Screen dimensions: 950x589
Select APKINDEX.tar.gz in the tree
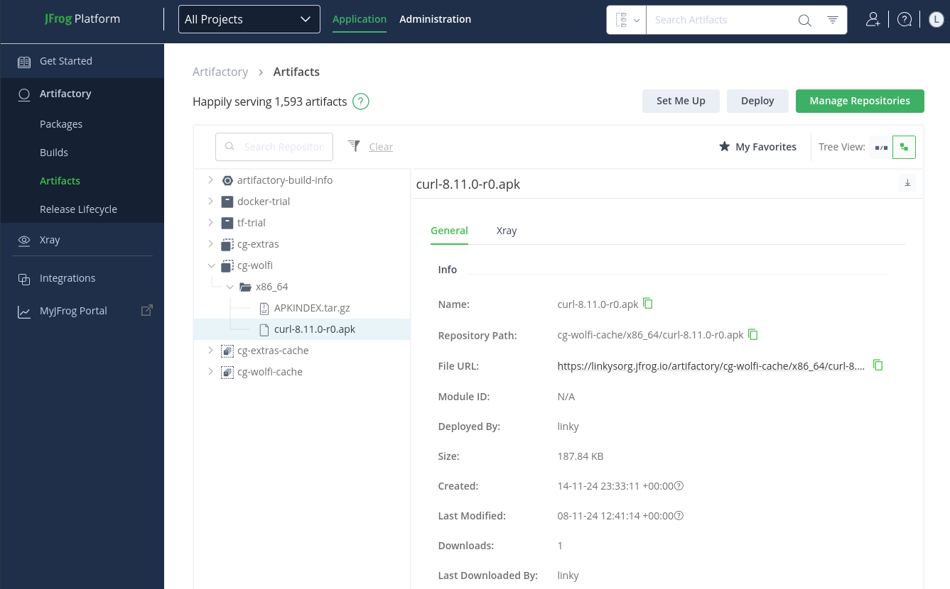tap(312, 308)
